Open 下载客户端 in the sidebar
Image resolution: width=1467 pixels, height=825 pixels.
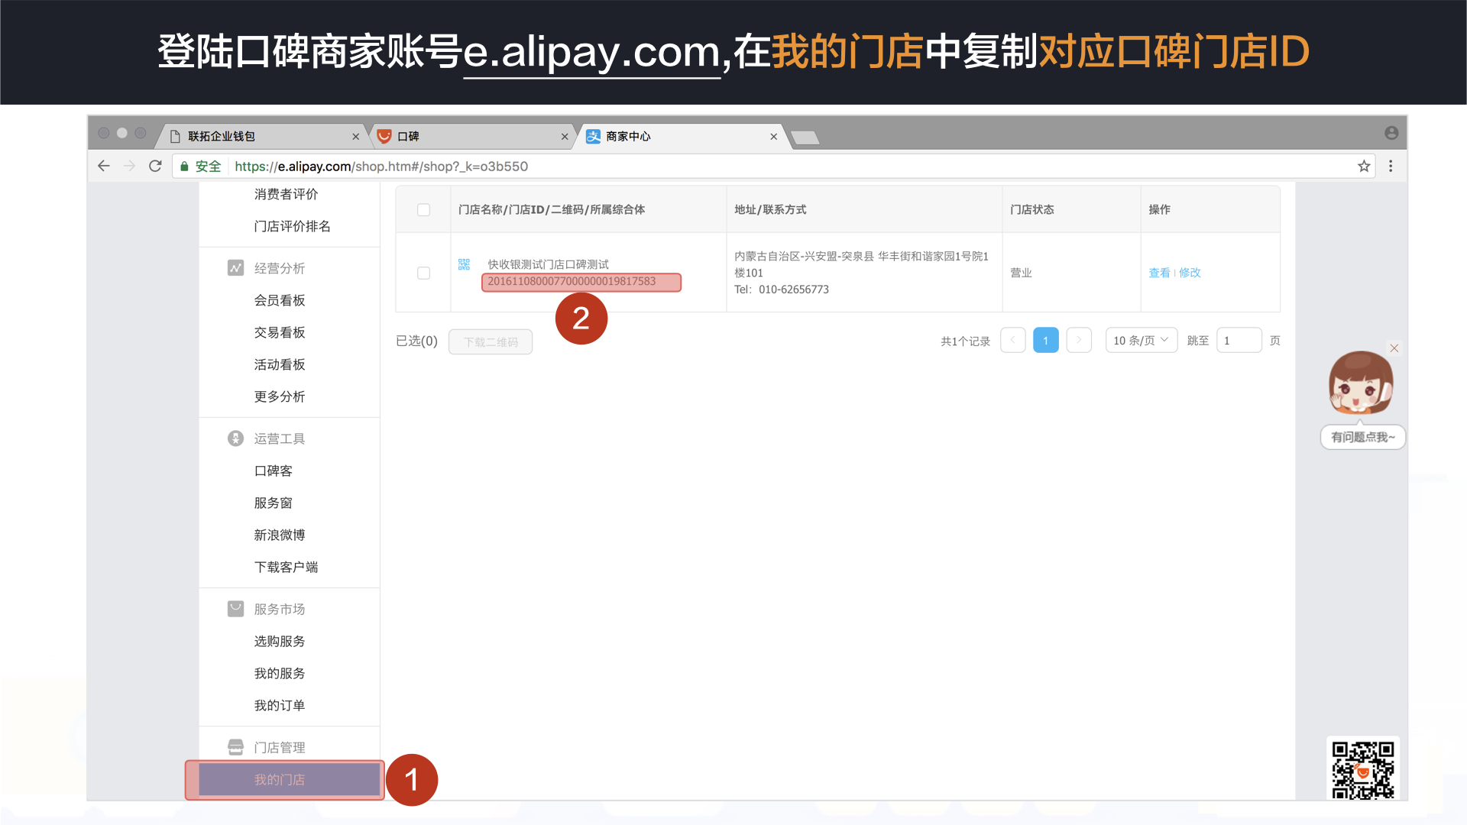coord(286,567)
